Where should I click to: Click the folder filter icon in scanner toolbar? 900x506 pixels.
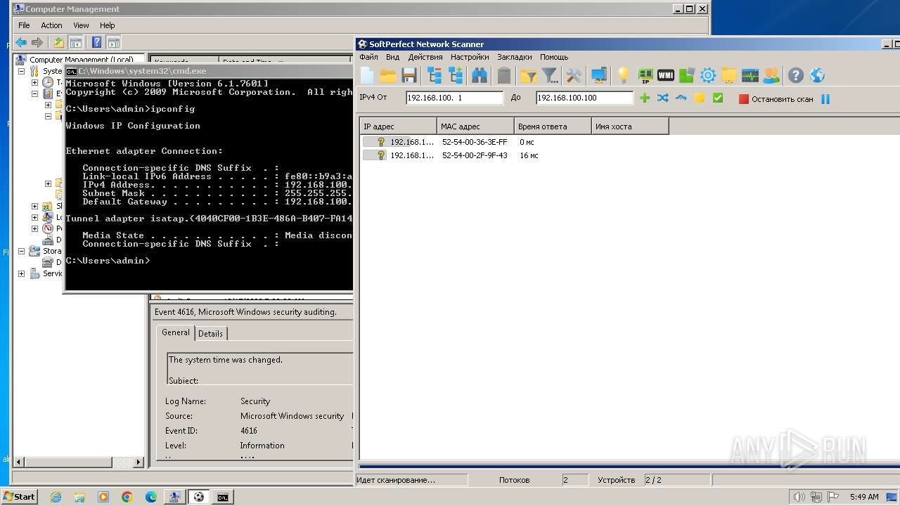[528, 75]
